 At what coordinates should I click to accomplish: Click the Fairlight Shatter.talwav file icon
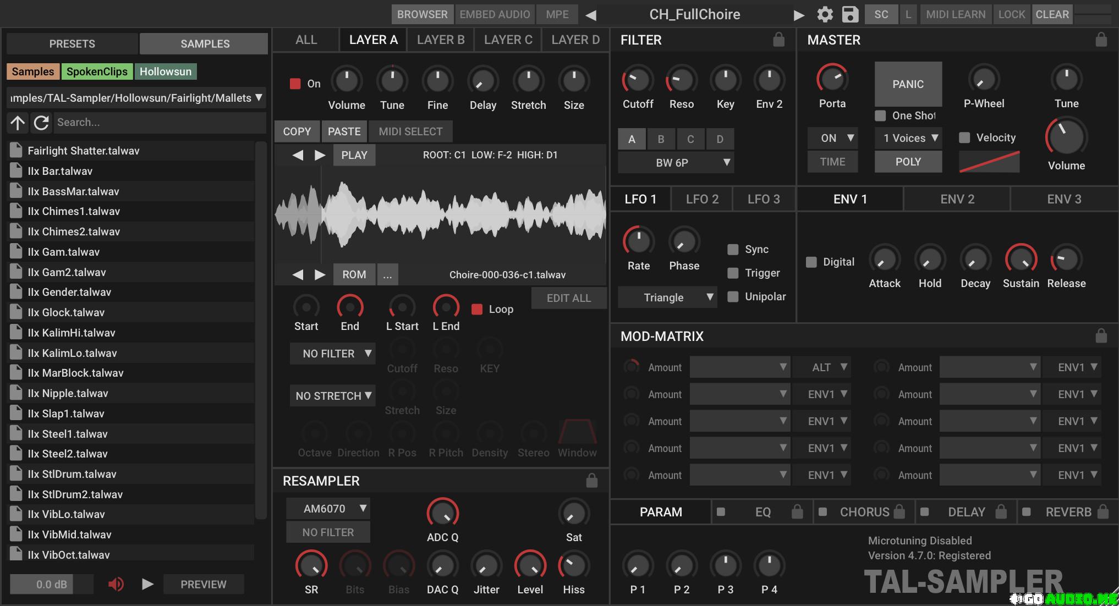point(17,150)
